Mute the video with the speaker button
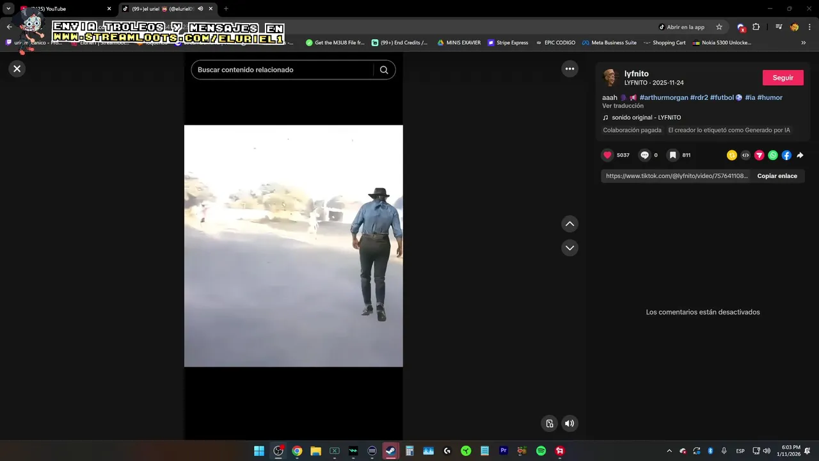Viewport: 819px width, 461px height. [x=569, y=423]
